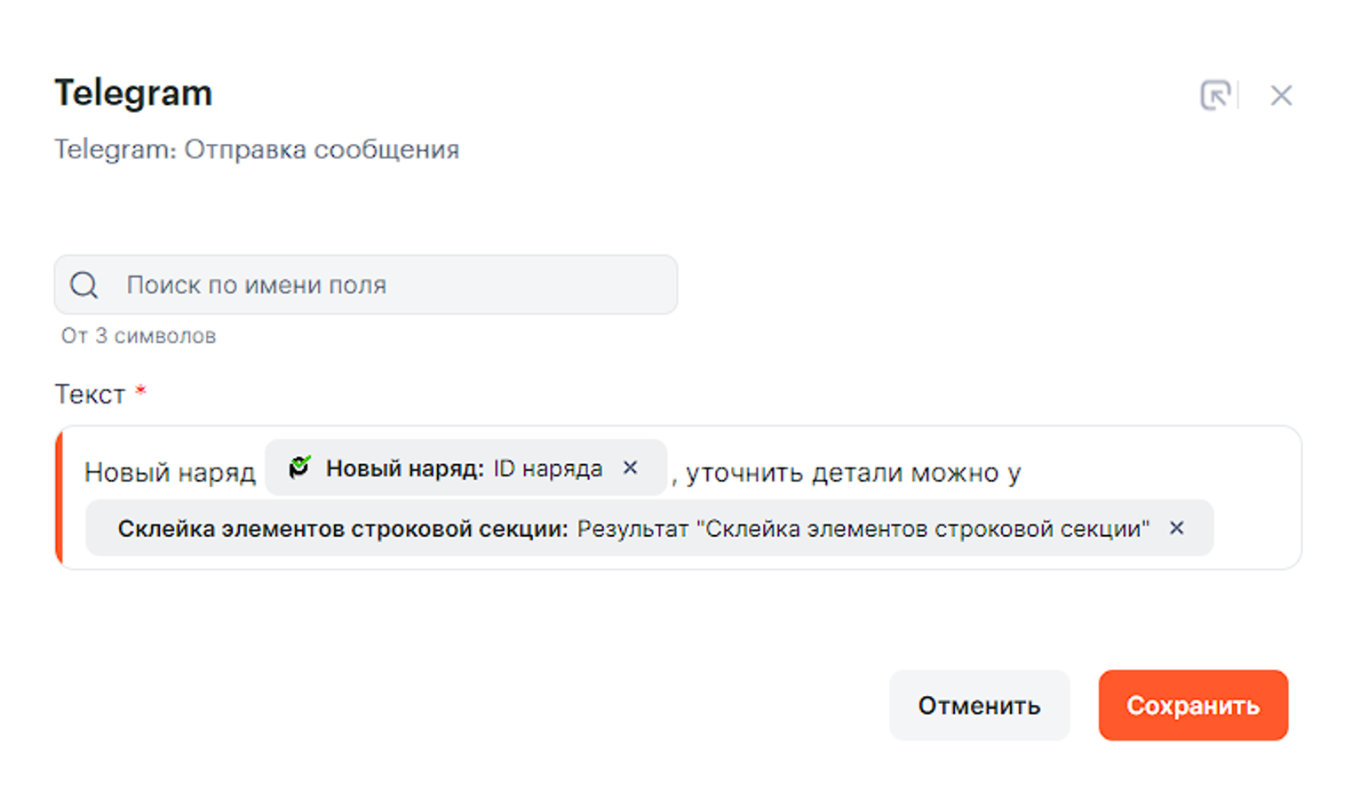Click the 'Текст' field label

(x=90, y=394)
